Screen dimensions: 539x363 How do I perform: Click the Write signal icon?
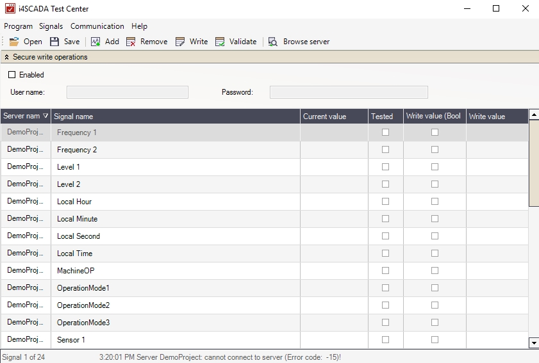point(180,42)
